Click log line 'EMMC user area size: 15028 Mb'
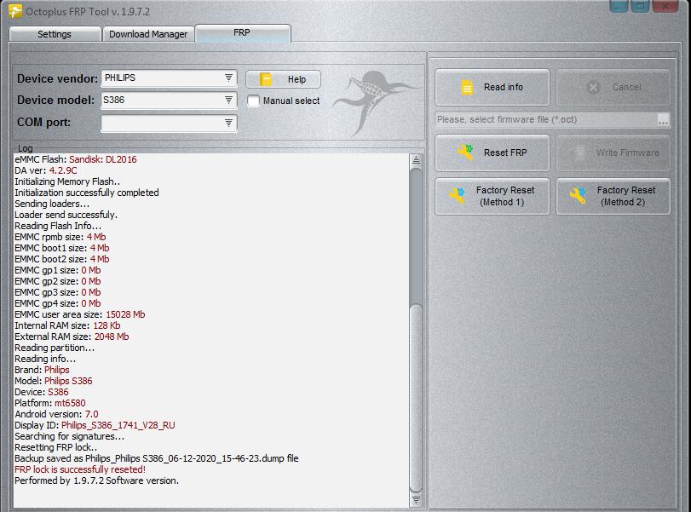This screenshot has height=512, width=691. tap(80, 314)
